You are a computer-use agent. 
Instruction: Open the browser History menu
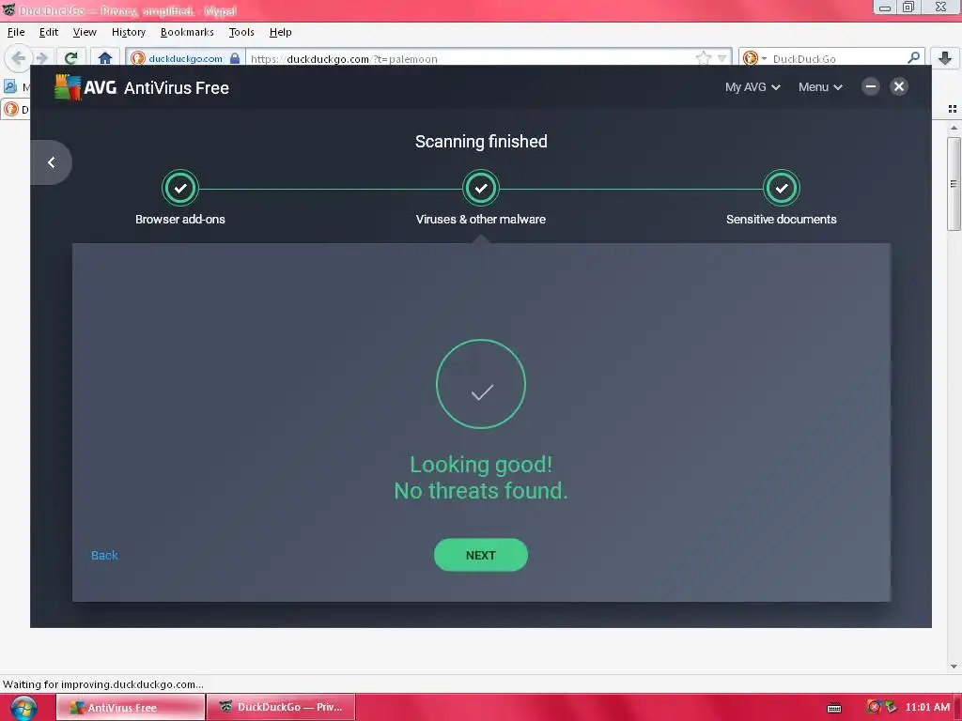(x=128, y=32)
